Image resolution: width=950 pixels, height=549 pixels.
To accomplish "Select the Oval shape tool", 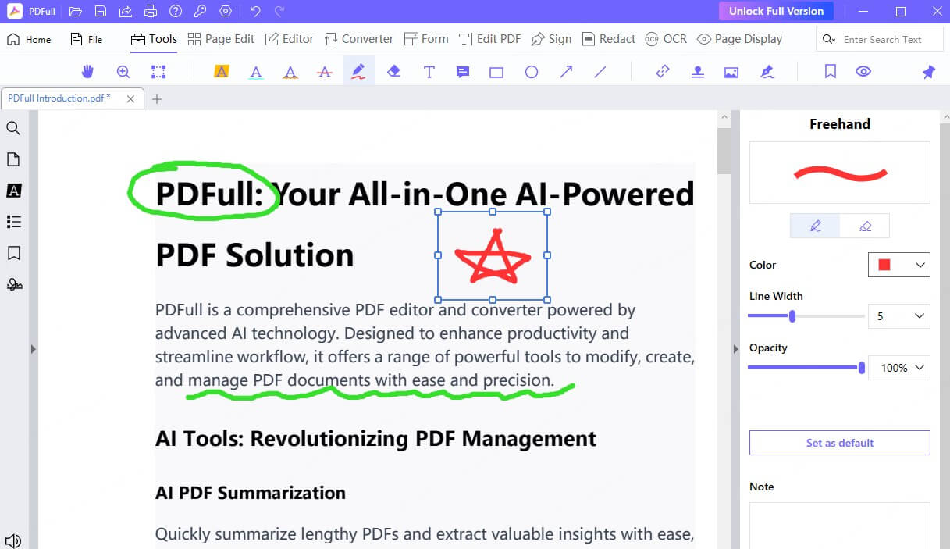I will click(532, 71).
